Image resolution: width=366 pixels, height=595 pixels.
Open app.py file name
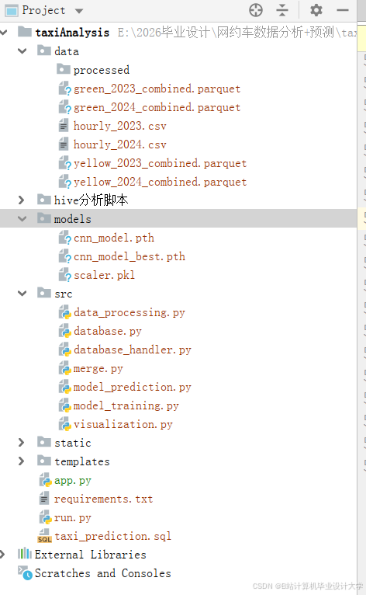[73, 480]
